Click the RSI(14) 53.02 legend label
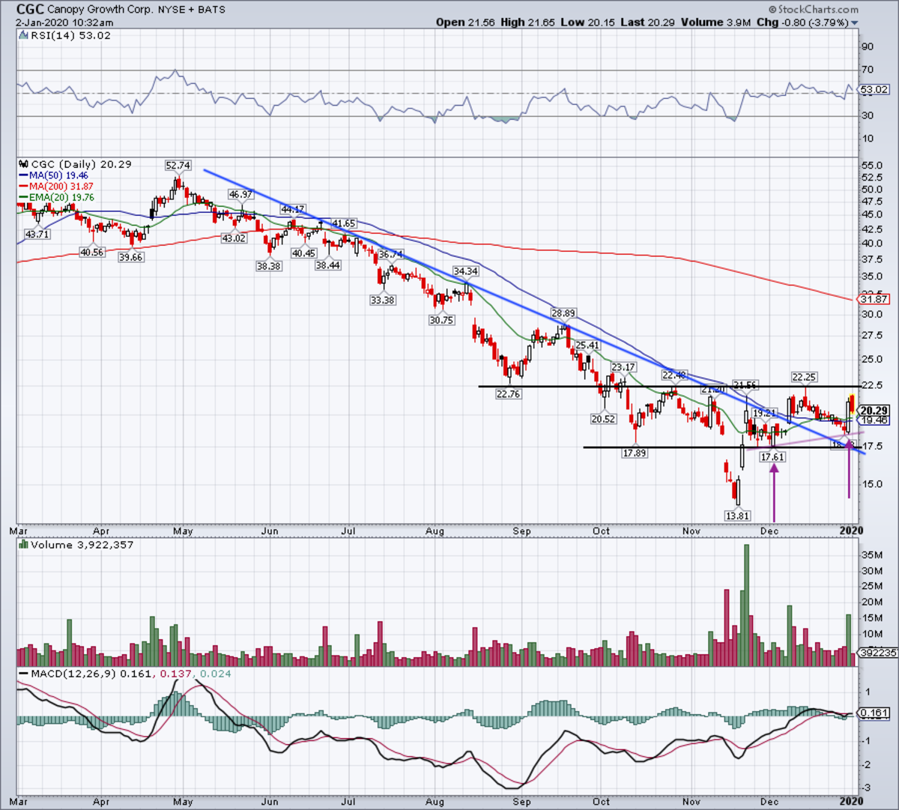This screenshot has height=810, width=899. [x=69, y=35]
